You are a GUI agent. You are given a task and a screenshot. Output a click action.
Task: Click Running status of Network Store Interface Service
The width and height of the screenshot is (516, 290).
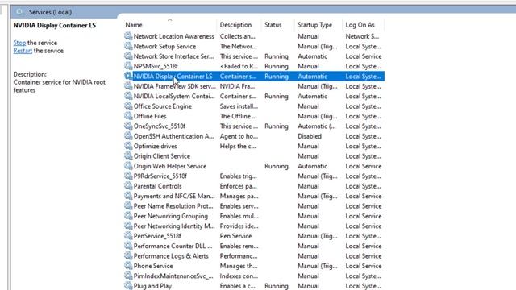click(276, 56)
